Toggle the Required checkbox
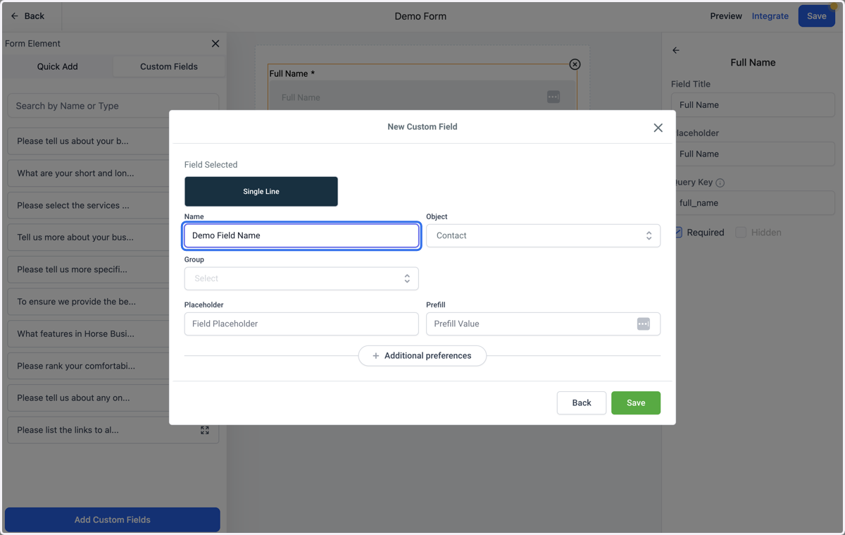Screen dimensions: 845x535 point(679,233)
